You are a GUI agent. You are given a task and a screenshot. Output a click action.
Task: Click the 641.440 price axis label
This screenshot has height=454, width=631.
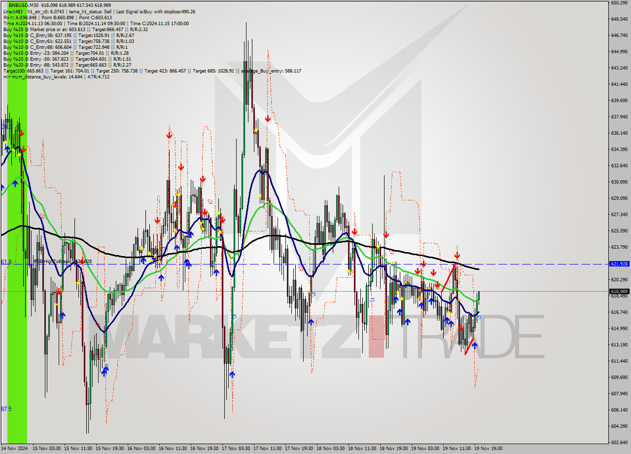coord(619,84)
